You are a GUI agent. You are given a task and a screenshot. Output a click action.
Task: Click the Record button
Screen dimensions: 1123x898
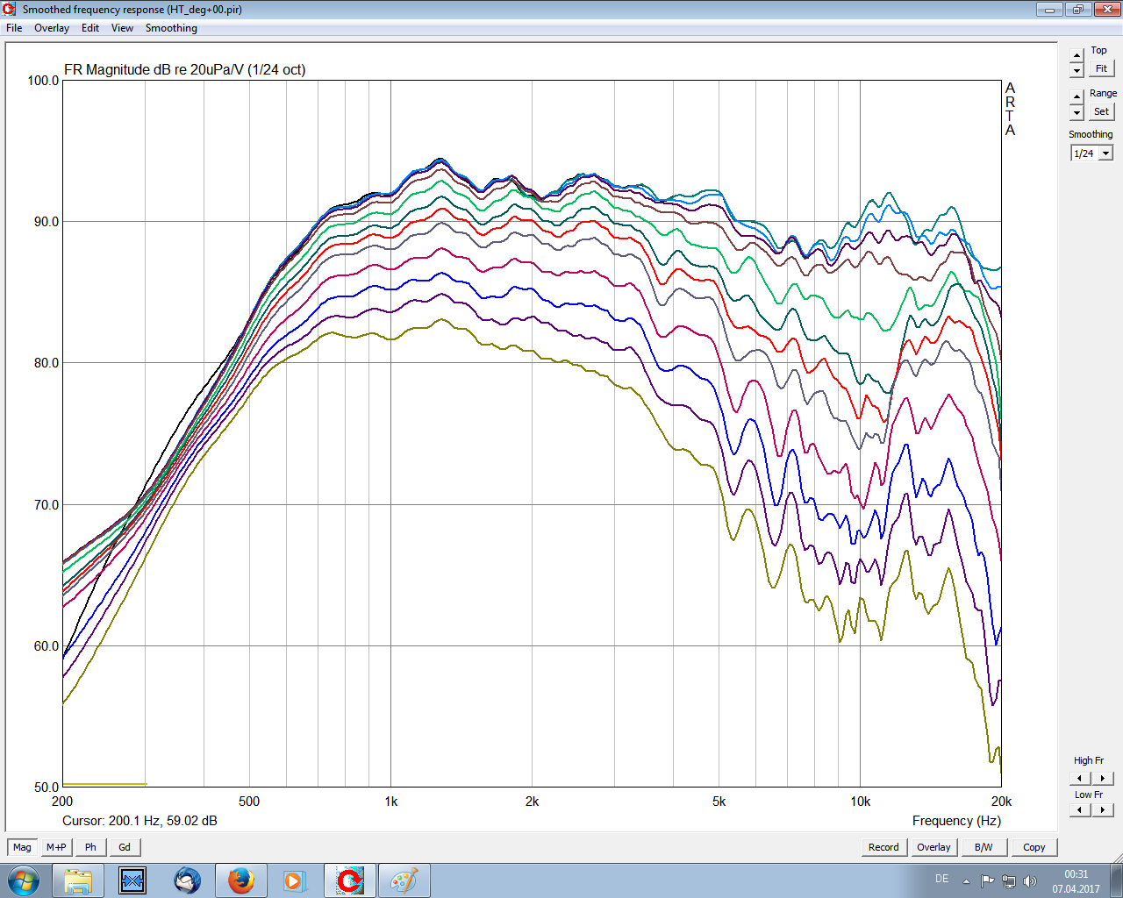[x=883, y=847]
